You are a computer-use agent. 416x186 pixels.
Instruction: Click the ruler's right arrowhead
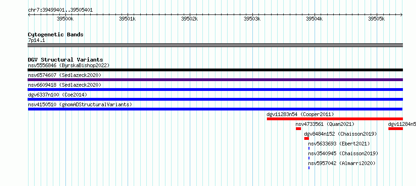(x=402, y=15)
